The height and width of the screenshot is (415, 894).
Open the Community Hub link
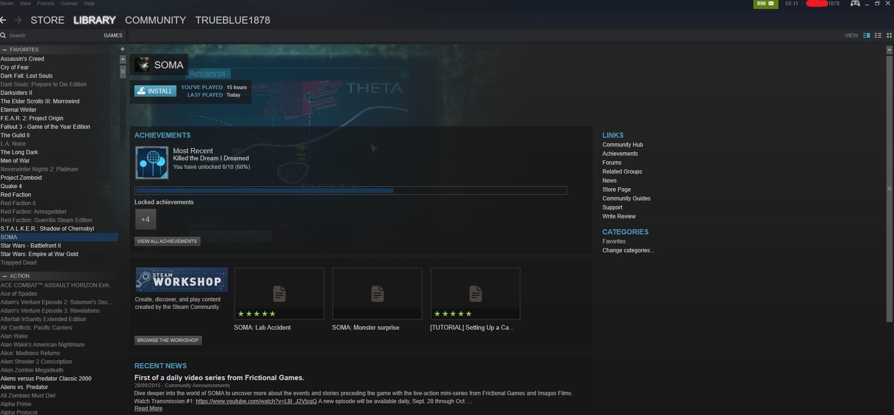click(622, 145)
